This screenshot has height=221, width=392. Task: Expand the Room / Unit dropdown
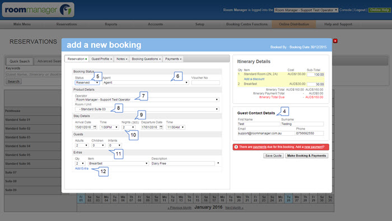point(147,109)
